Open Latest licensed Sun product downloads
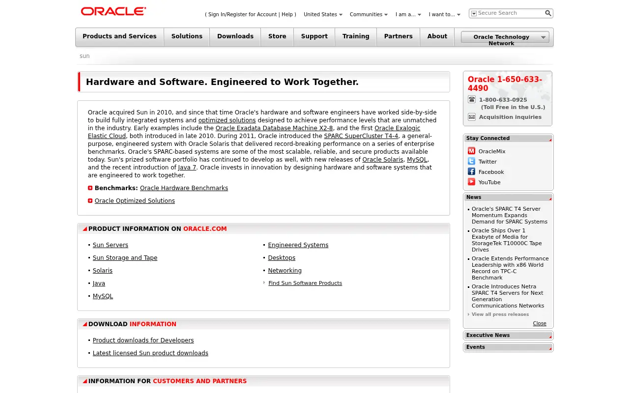 click(150, 353)
